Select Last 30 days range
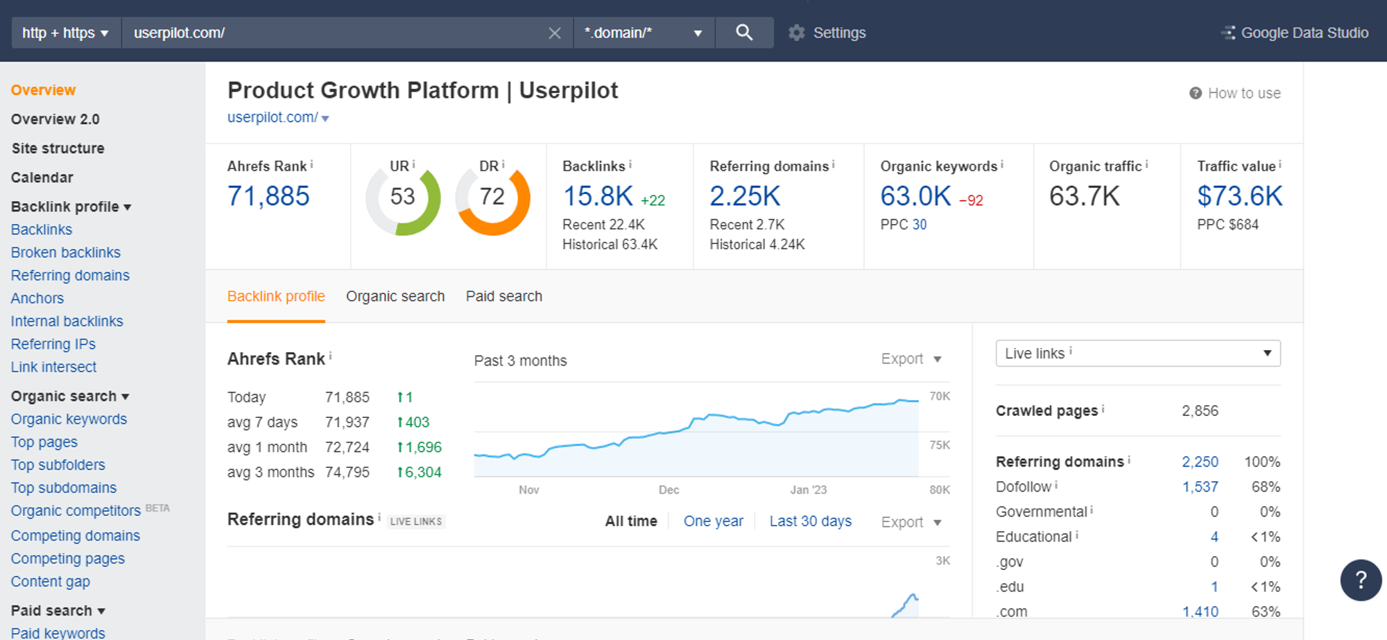 point(811,521)
